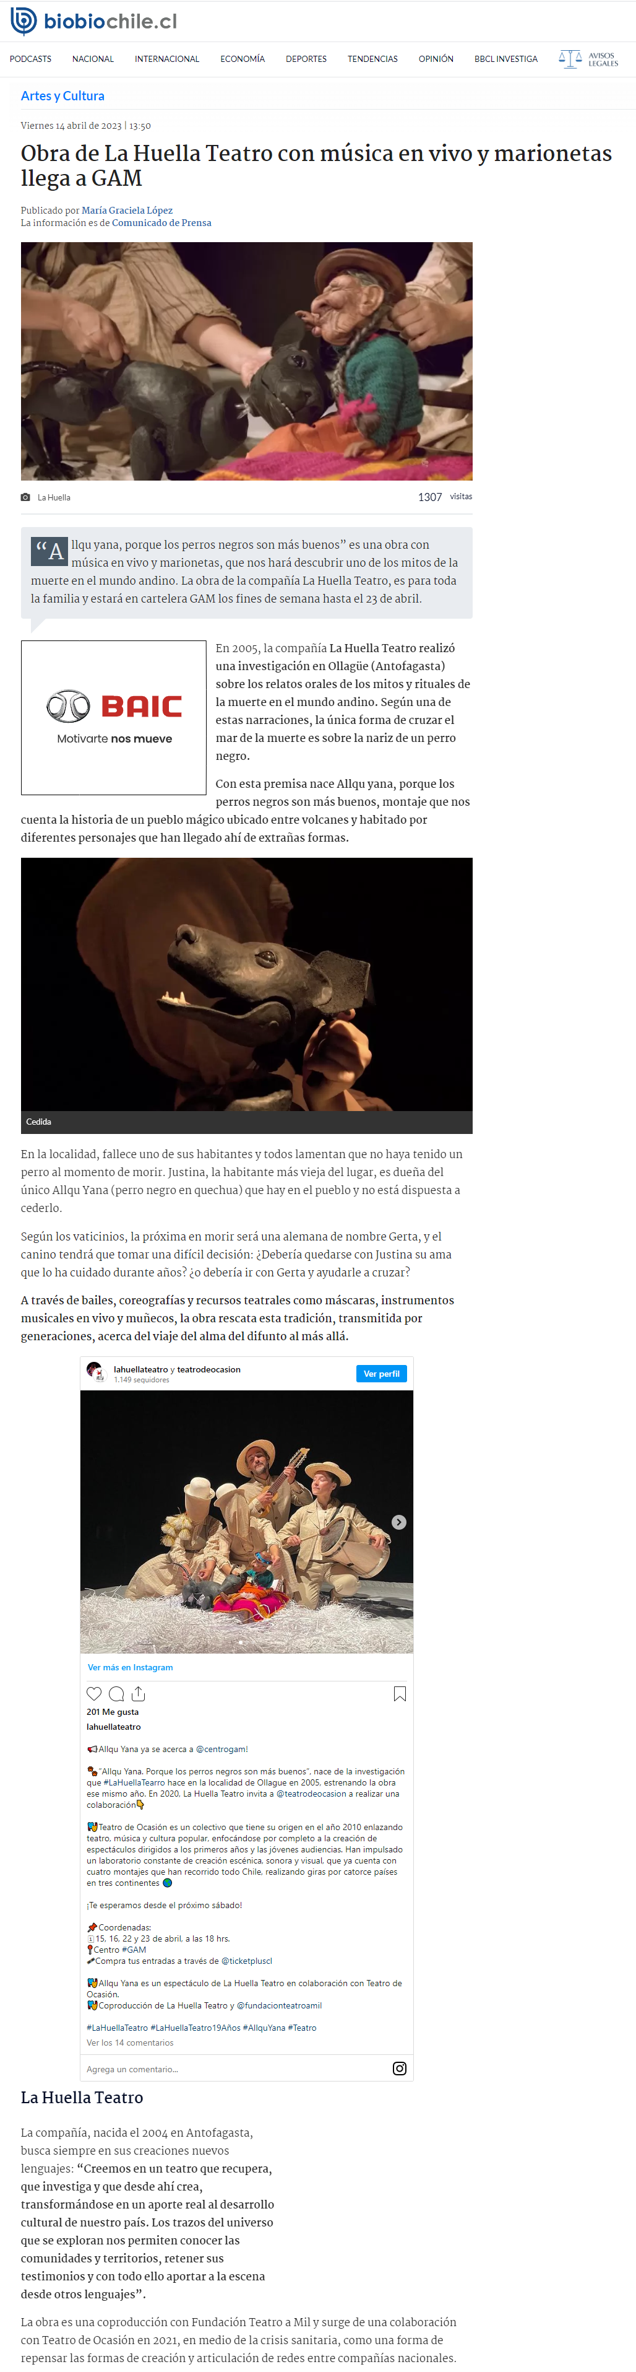This screenshot has width=636, height=2372.
Task: Click the lahuellateatro profile avatar
Action: click(x=95, y=1372)
